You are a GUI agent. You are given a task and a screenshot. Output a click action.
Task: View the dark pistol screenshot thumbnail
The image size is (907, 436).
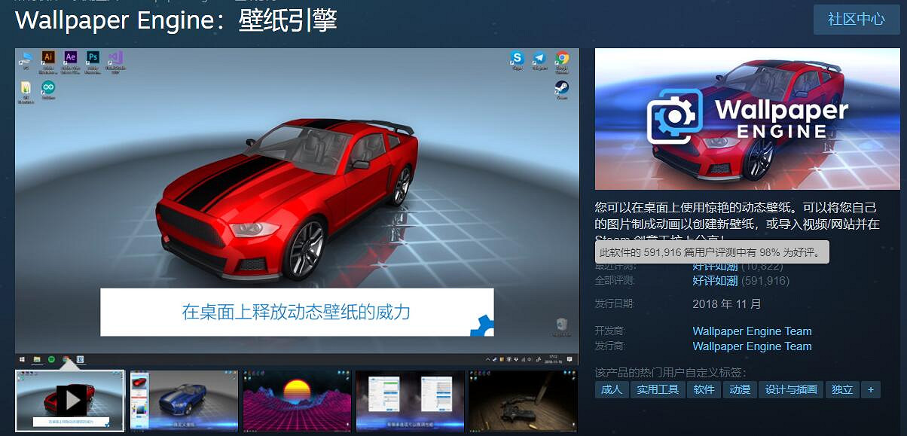pyautogui.click(x=523, y=401)
